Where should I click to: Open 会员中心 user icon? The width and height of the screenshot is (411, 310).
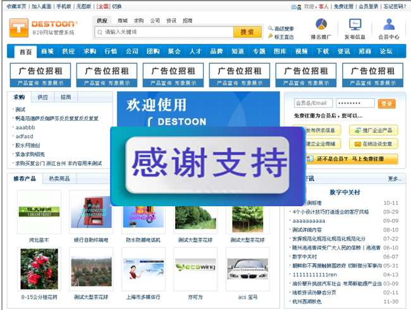[x=389, y=25]
